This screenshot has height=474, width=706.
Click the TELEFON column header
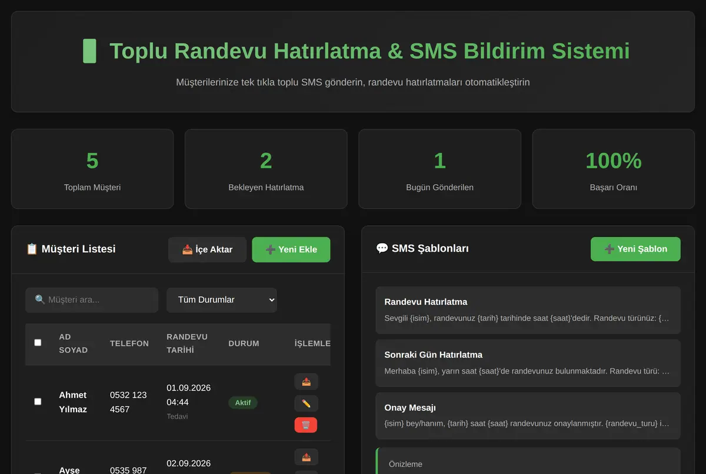[x=129, y=343]
